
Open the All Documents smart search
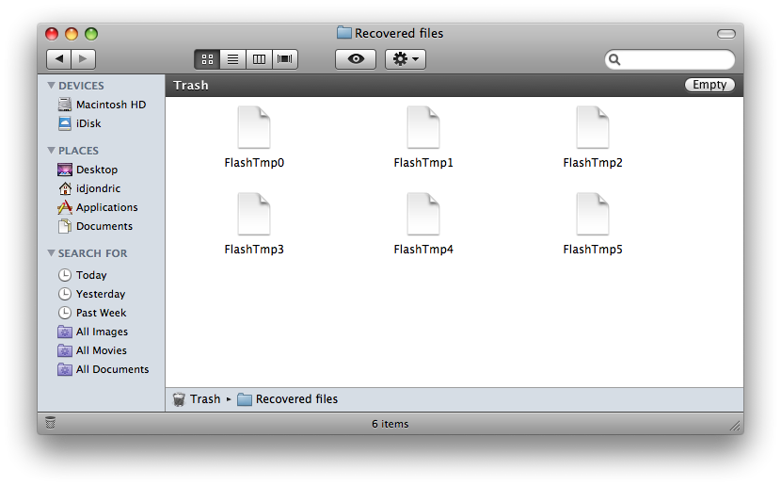pos(102,369)
